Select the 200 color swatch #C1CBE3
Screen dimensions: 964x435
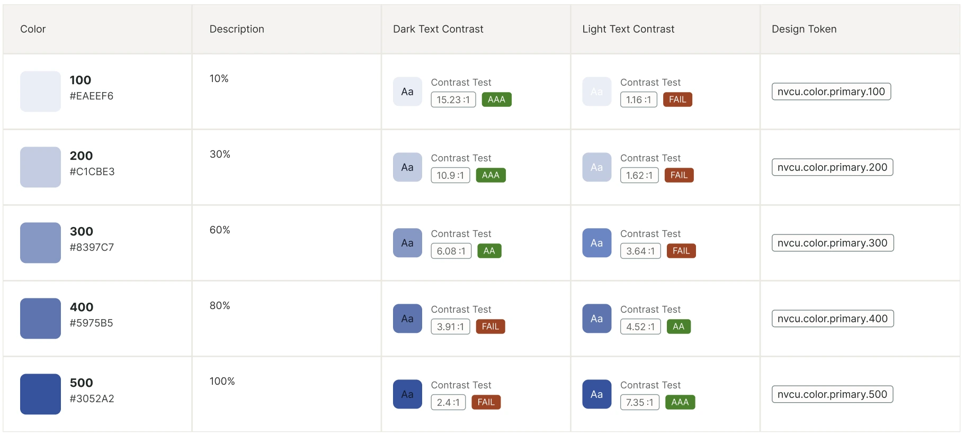click(40, 167)
